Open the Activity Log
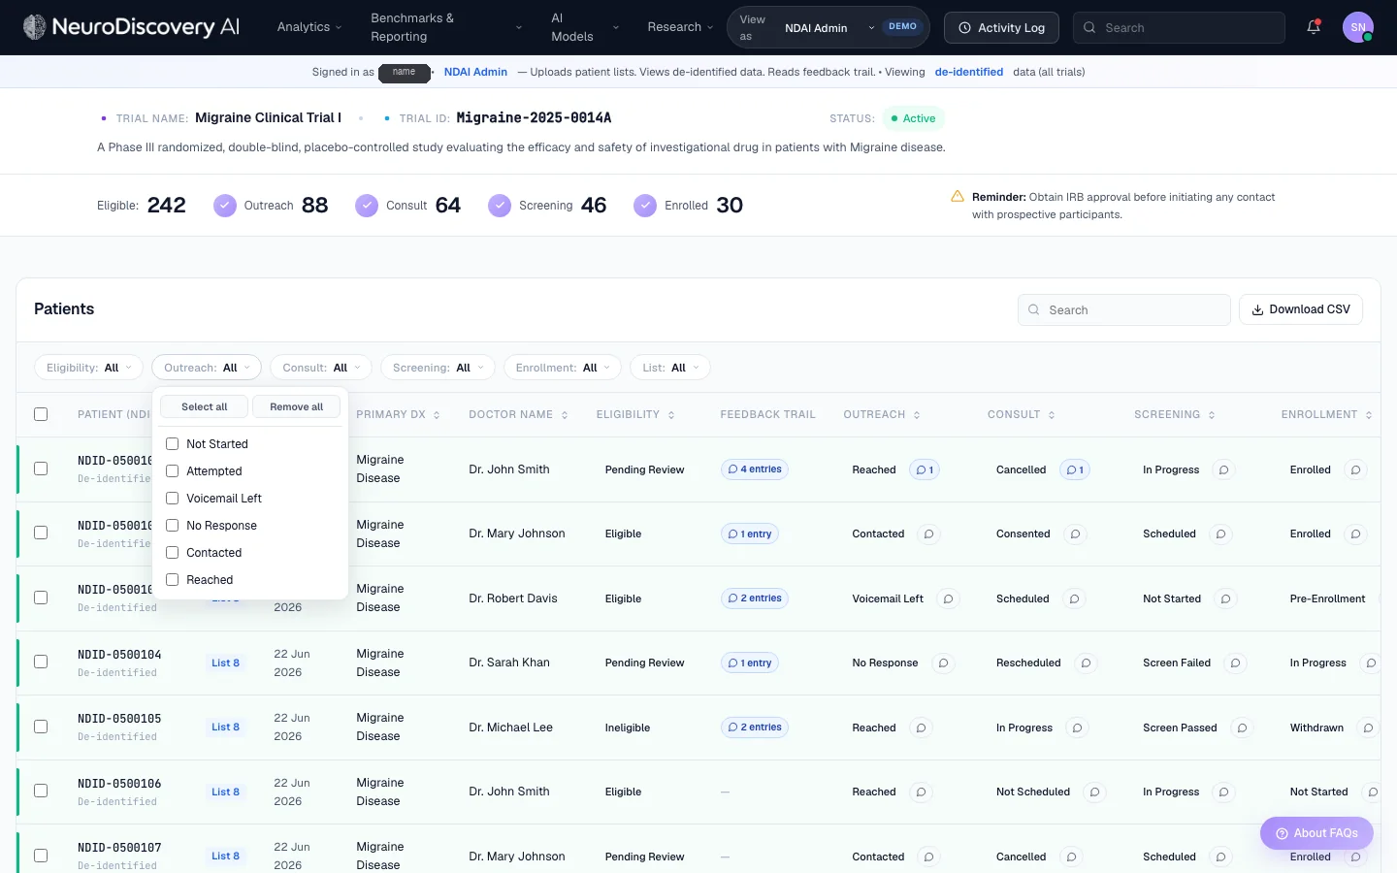Screen dimensions: 1397x873 (x=1001, y=27)
